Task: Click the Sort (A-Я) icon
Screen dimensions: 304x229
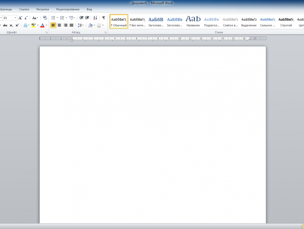Action: (95, 18)
